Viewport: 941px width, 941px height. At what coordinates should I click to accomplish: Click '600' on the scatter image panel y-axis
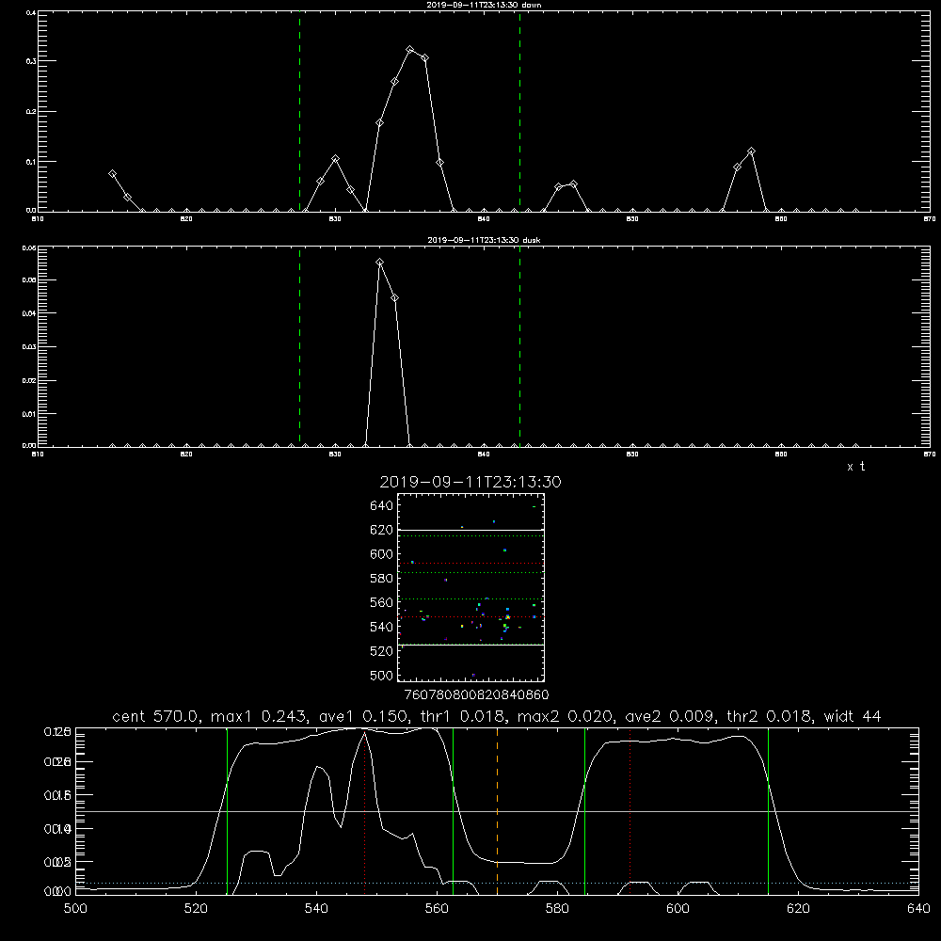pos(382,554)
